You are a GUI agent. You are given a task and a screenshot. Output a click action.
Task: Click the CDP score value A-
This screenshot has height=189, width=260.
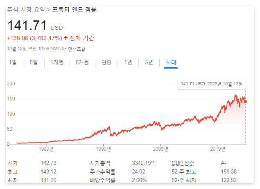pos(224,163)
